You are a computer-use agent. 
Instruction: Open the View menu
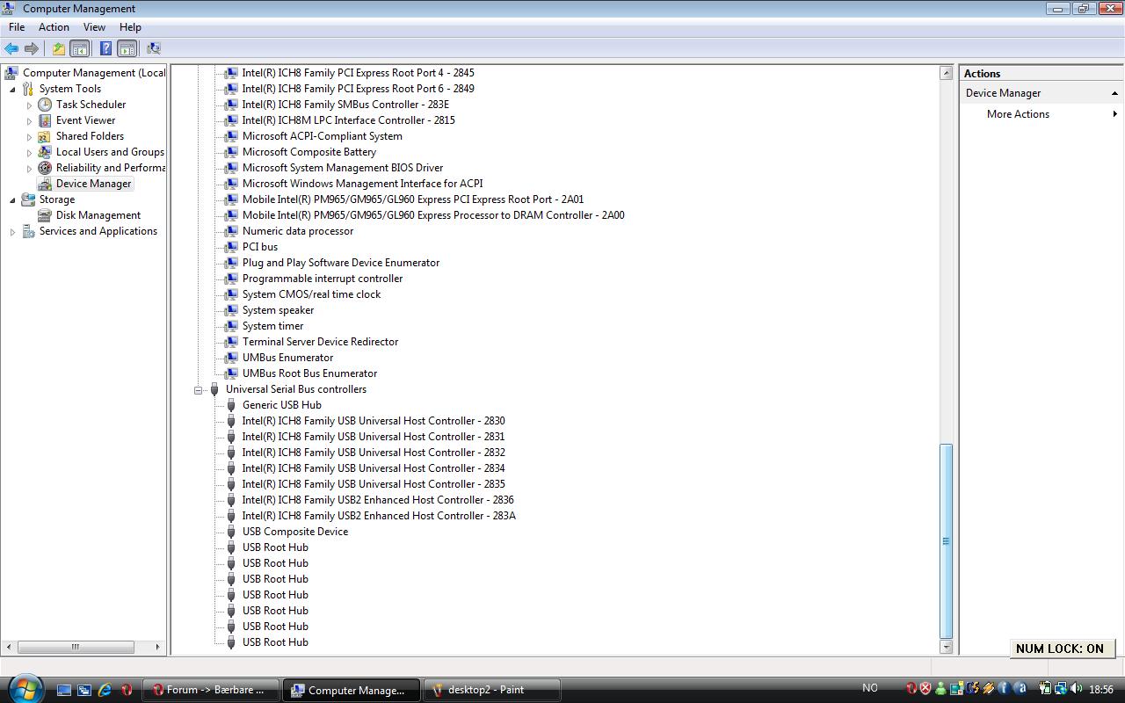[94, 27]
